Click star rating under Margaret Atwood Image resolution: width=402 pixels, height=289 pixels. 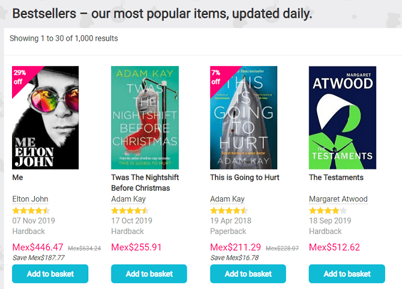point(328,210)
